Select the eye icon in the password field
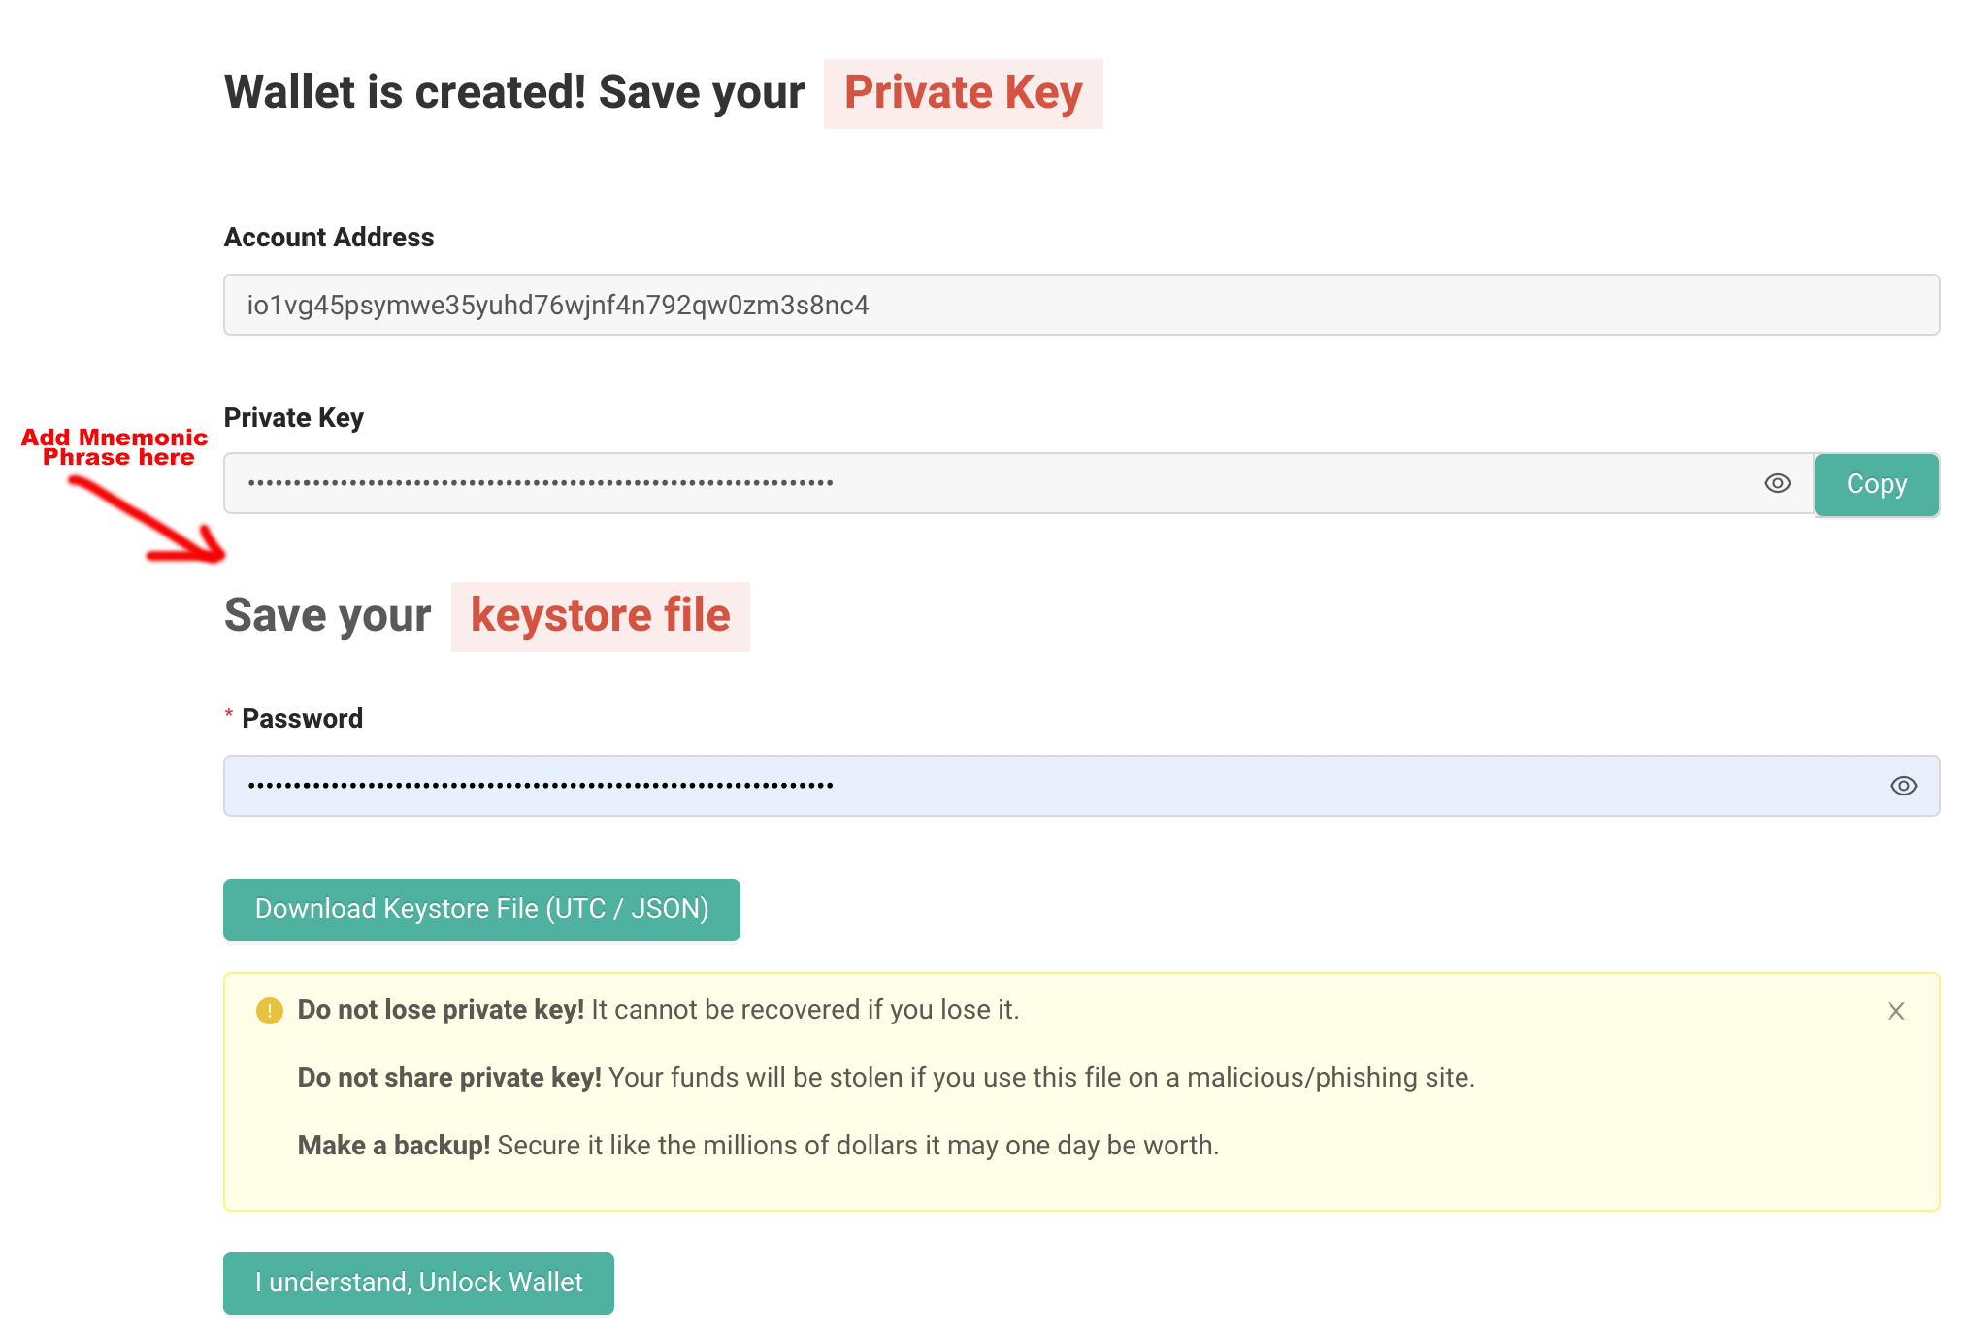1972x1331 pixels. tap(1903, 786)
